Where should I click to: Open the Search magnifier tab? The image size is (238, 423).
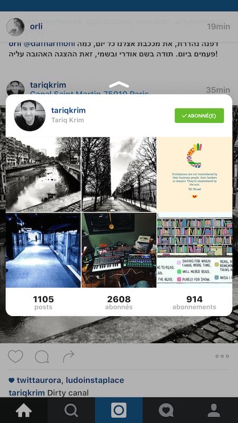point(71,410)
